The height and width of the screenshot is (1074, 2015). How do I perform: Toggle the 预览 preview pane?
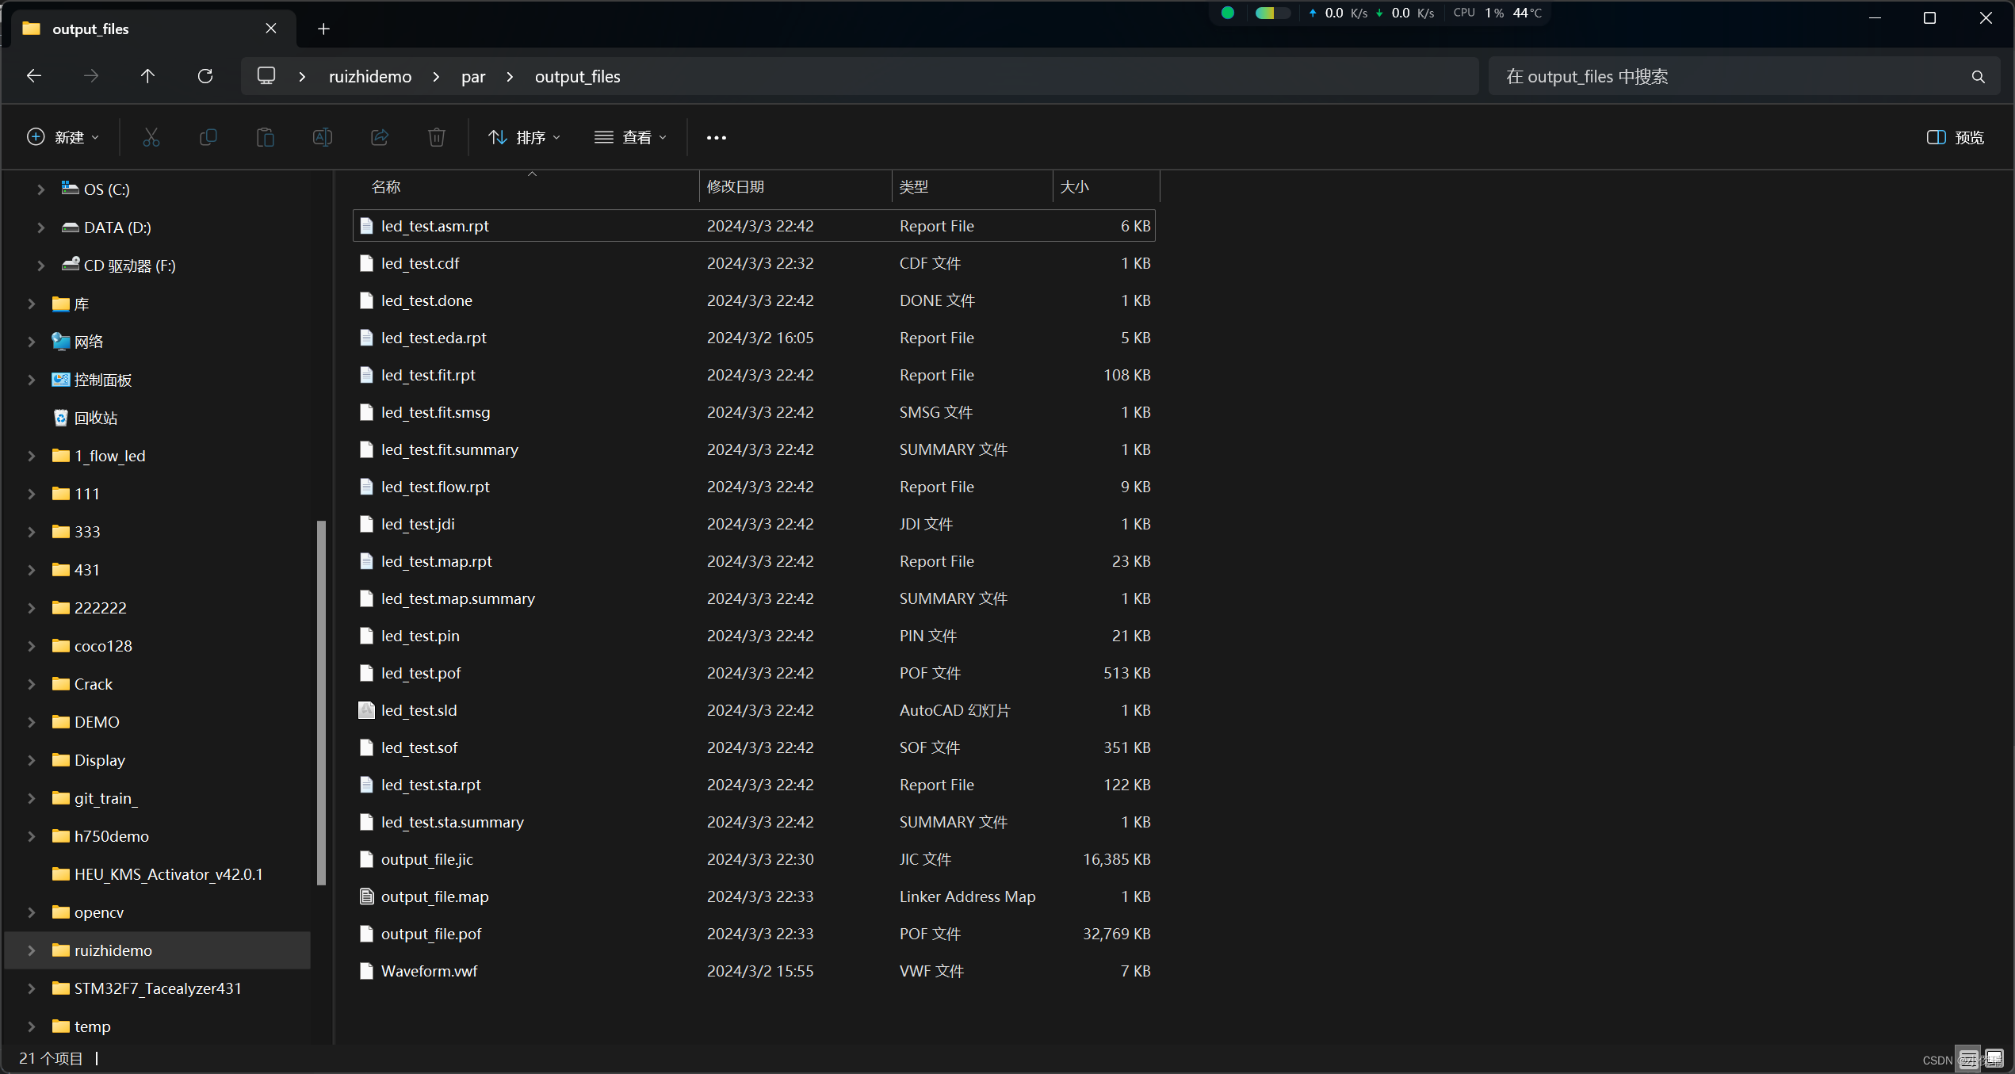pos(1956,137)
